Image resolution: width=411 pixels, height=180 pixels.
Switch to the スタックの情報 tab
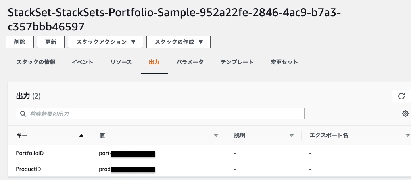pos(36,62)
